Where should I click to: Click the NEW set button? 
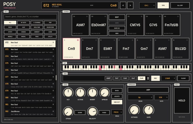point(117,33)
